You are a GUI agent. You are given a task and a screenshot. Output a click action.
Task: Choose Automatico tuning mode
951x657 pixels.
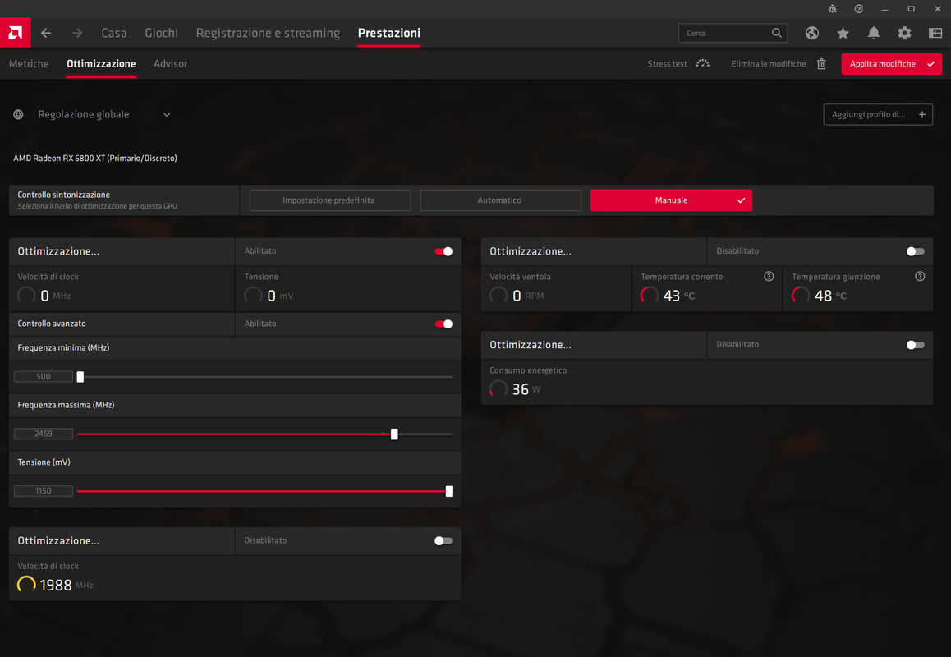(500, 200)
